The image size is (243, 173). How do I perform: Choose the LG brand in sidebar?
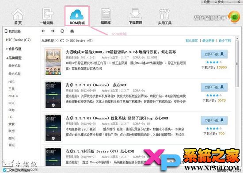pos(10,117)
